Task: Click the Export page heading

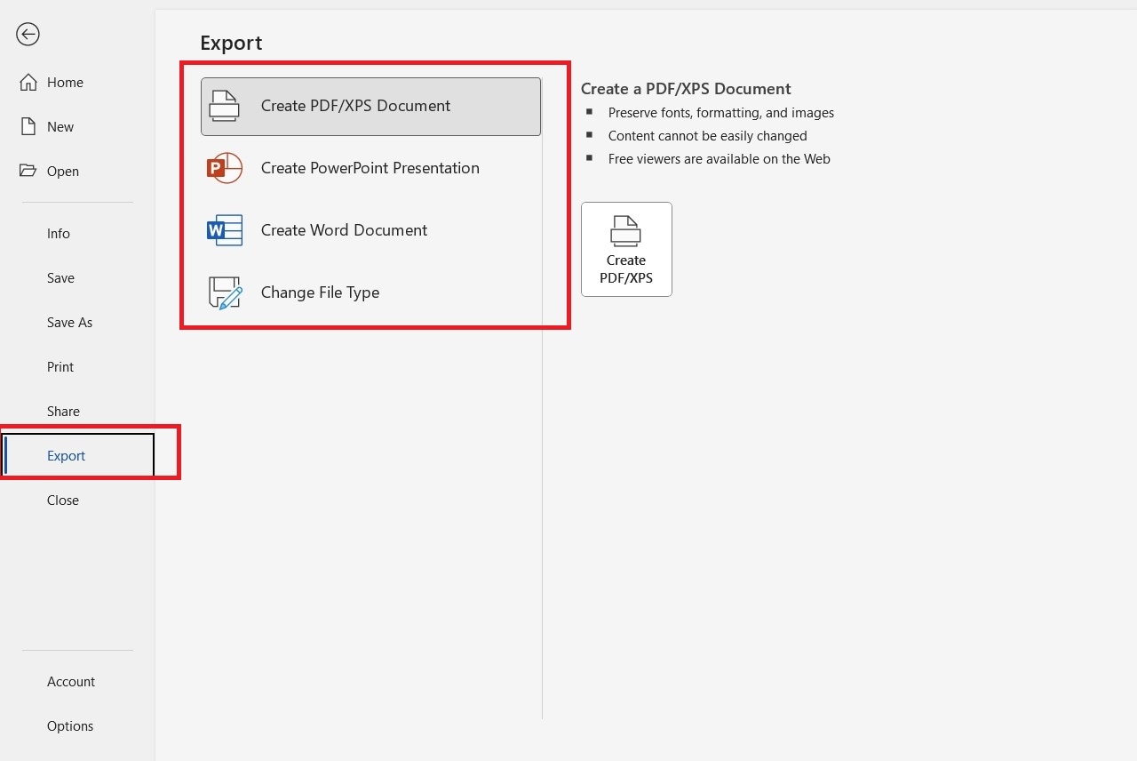Action: coord(231,43)
